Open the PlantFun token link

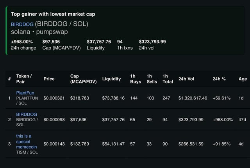coord(24,93)
